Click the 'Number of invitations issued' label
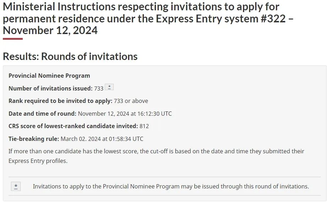Screen dimensions: 330x203 (x=50, y=88)
